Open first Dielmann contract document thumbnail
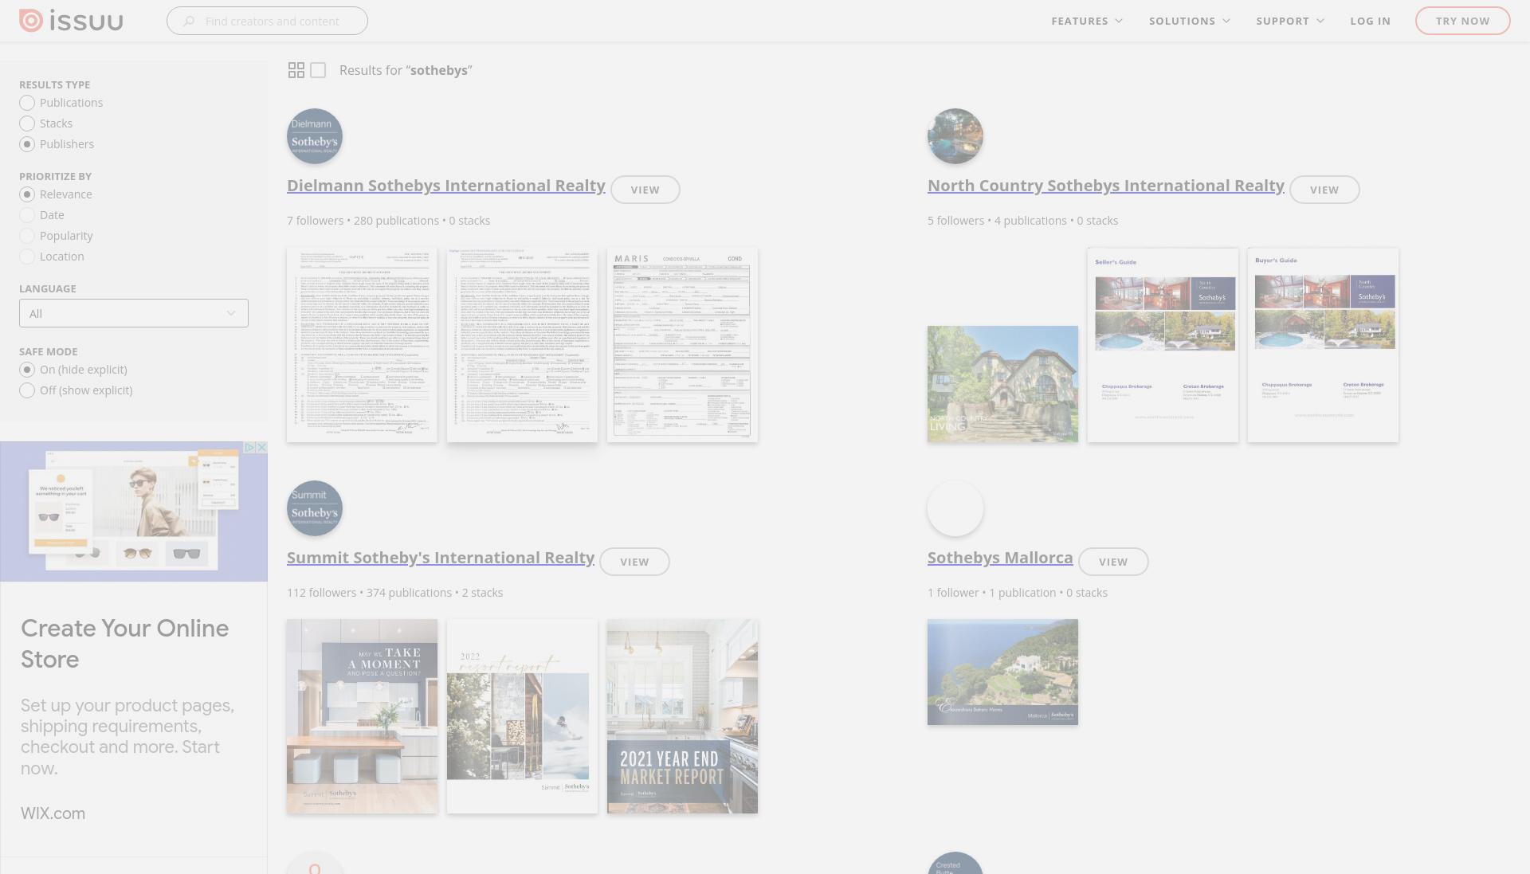The image size is (1530, 874). 362,345
